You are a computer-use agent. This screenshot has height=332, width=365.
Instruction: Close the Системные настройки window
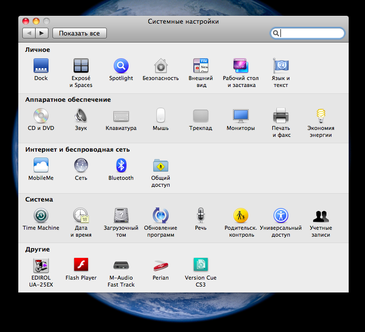pos(26,21)
